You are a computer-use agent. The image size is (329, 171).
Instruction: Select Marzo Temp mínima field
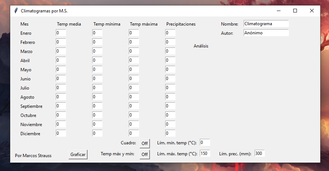[97, 51]
